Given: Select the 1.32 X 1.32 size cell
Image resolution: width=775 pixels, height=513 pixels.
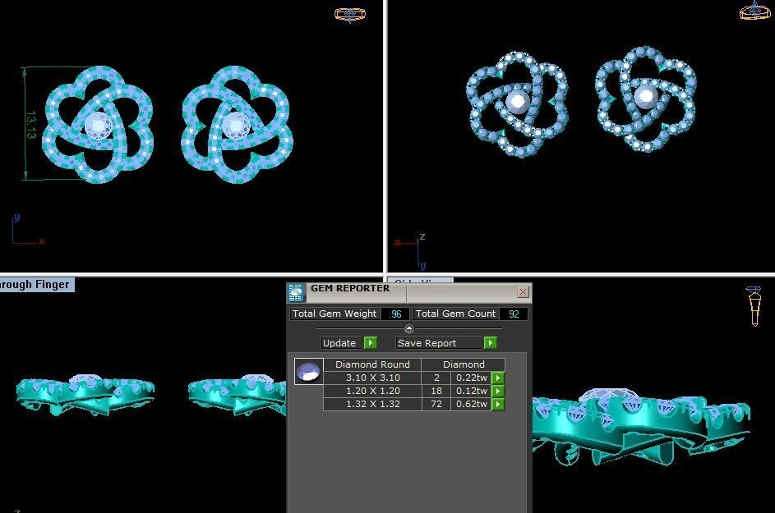Looking at the screenshot, I should click(x=372, y=404).
